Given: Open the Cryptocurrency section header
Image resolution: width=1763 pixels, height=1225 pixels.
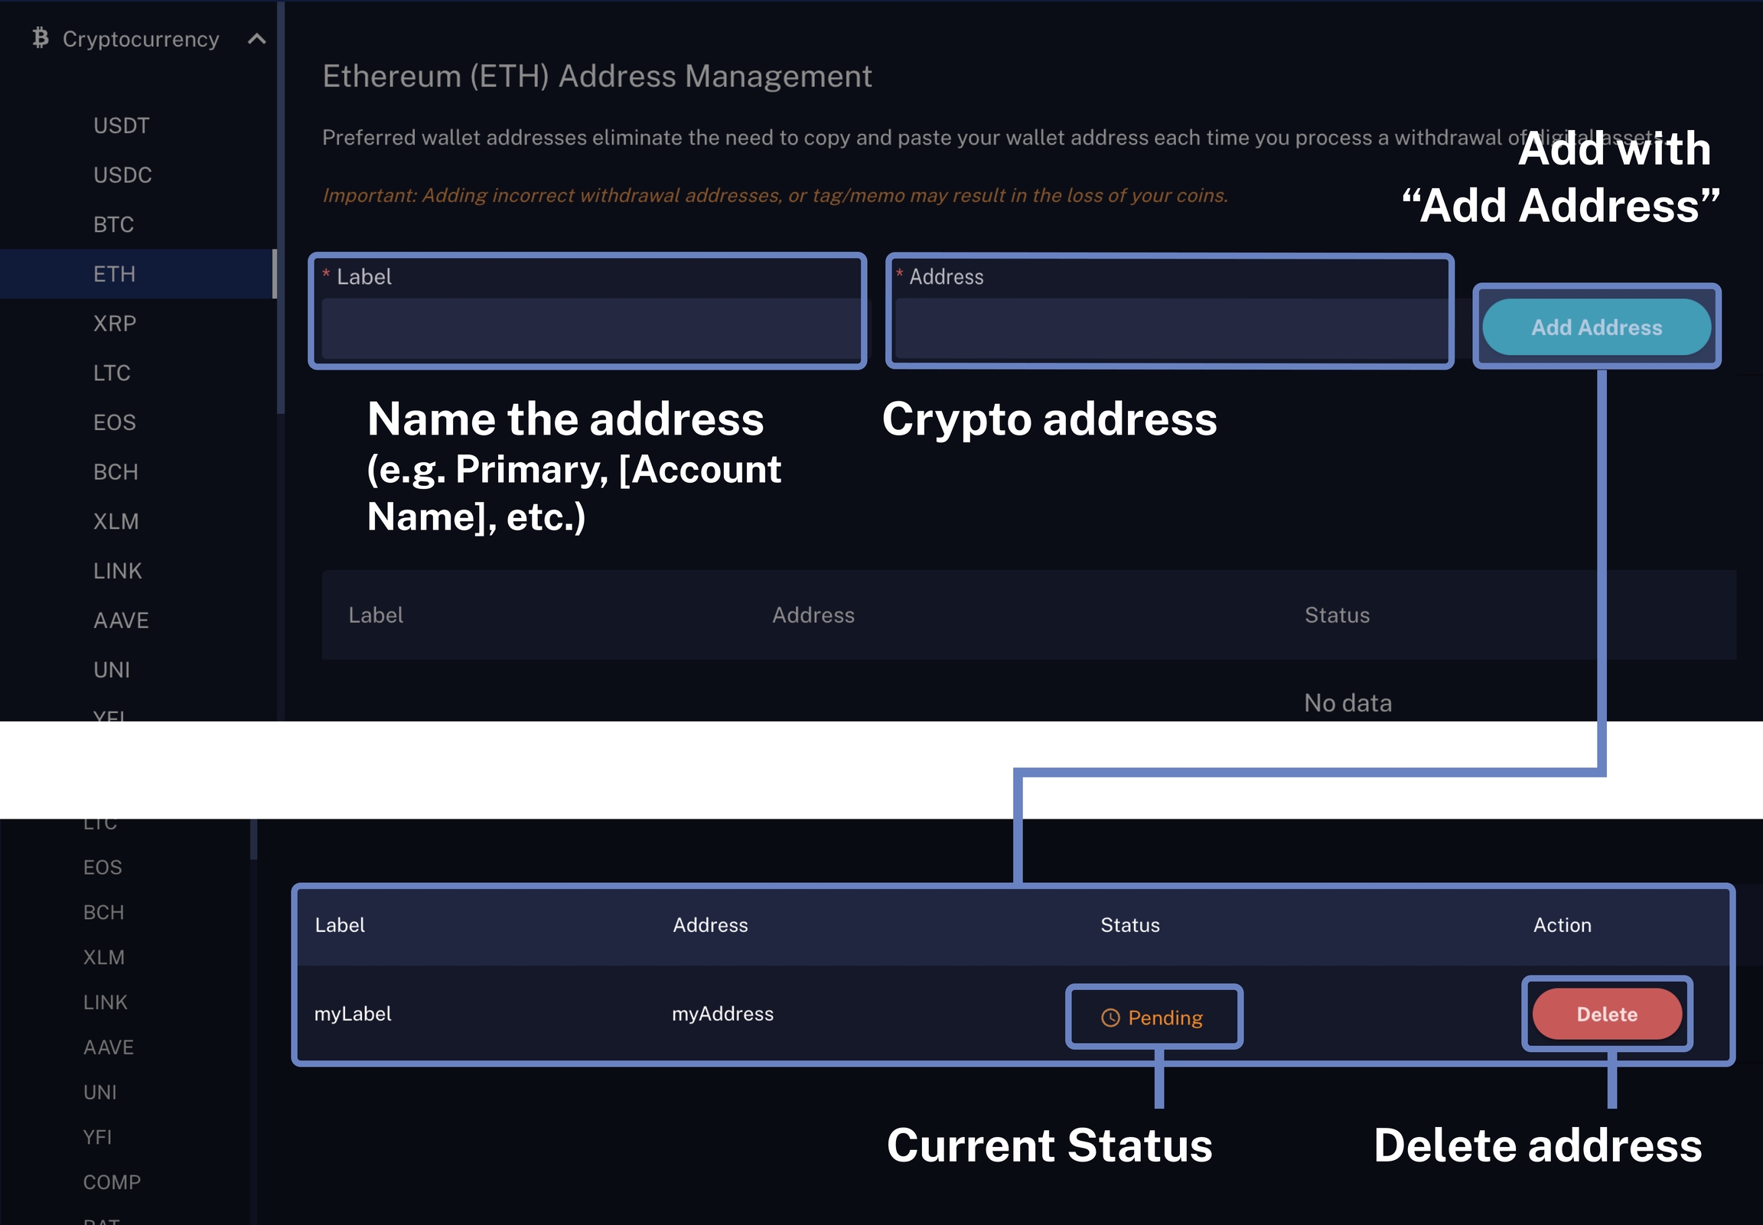Looking at the screenshot, I should pos(141,39).
